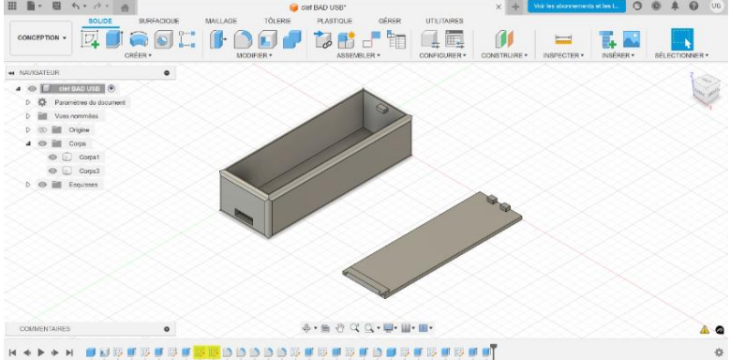The height and width of the screenshot is (360, 730).
Task: Open the CONSTRUIRE dropdown menu
Action: pyautogui.click(x=504, y=55)
